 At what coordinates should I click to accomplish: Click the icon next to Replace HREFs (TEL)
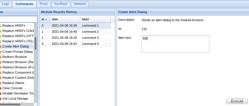1,41
